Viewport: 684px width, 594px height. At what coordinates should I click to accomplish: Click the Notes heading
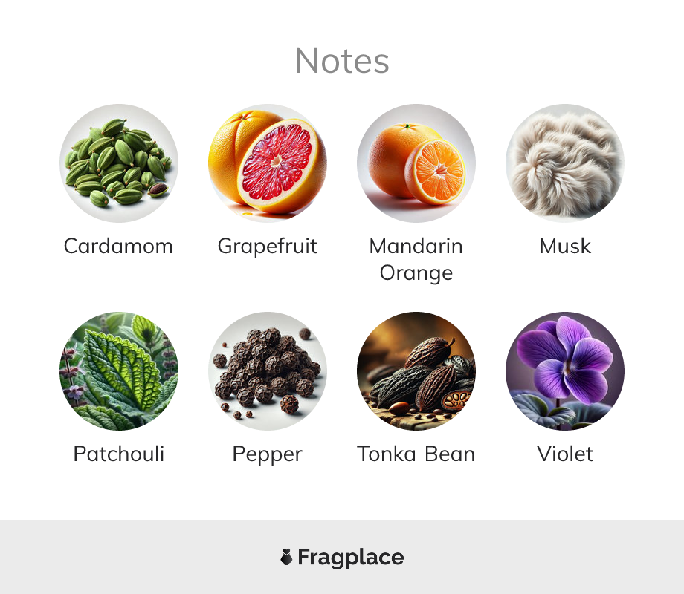[x=342, y=61]
